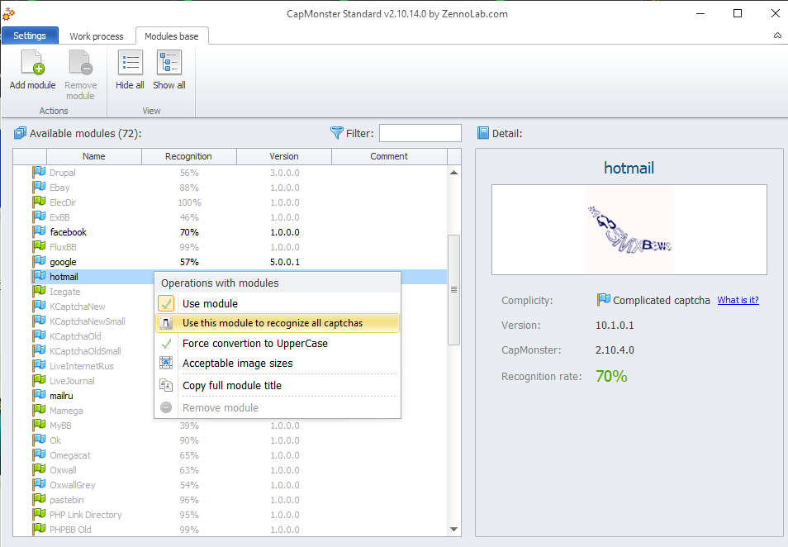Collapse the ribbon with the arrow
Screen dimensions: 788x547
(777, 36)
